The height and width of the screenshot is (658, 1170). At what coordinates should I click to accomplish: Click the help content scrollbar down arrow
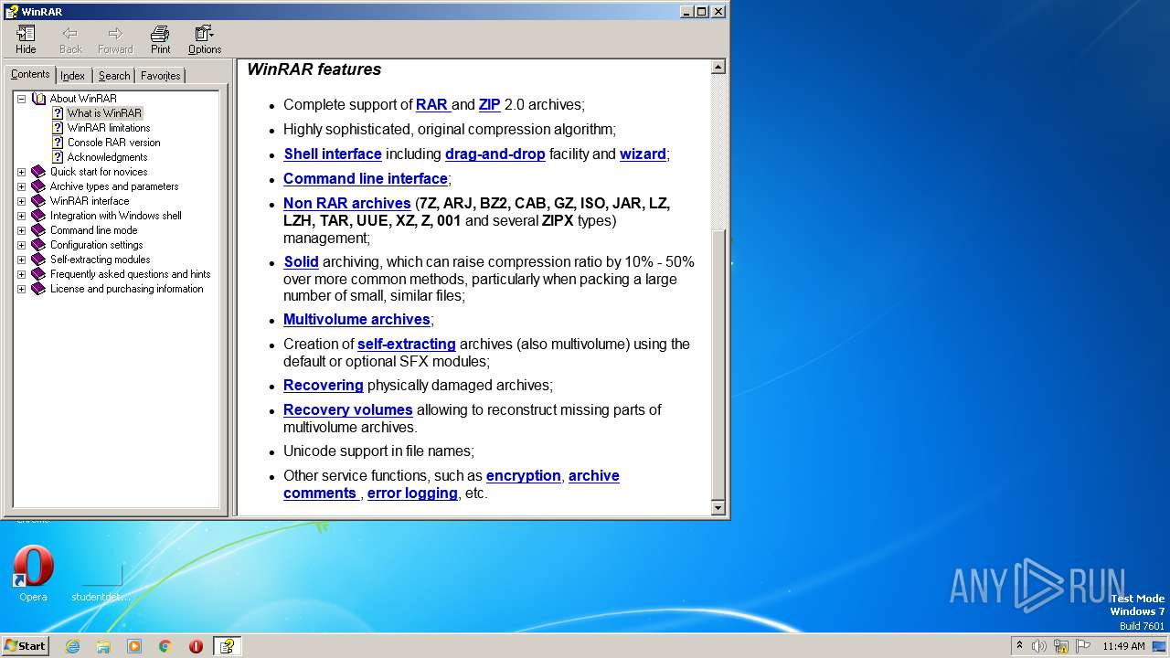coord(718,507)
